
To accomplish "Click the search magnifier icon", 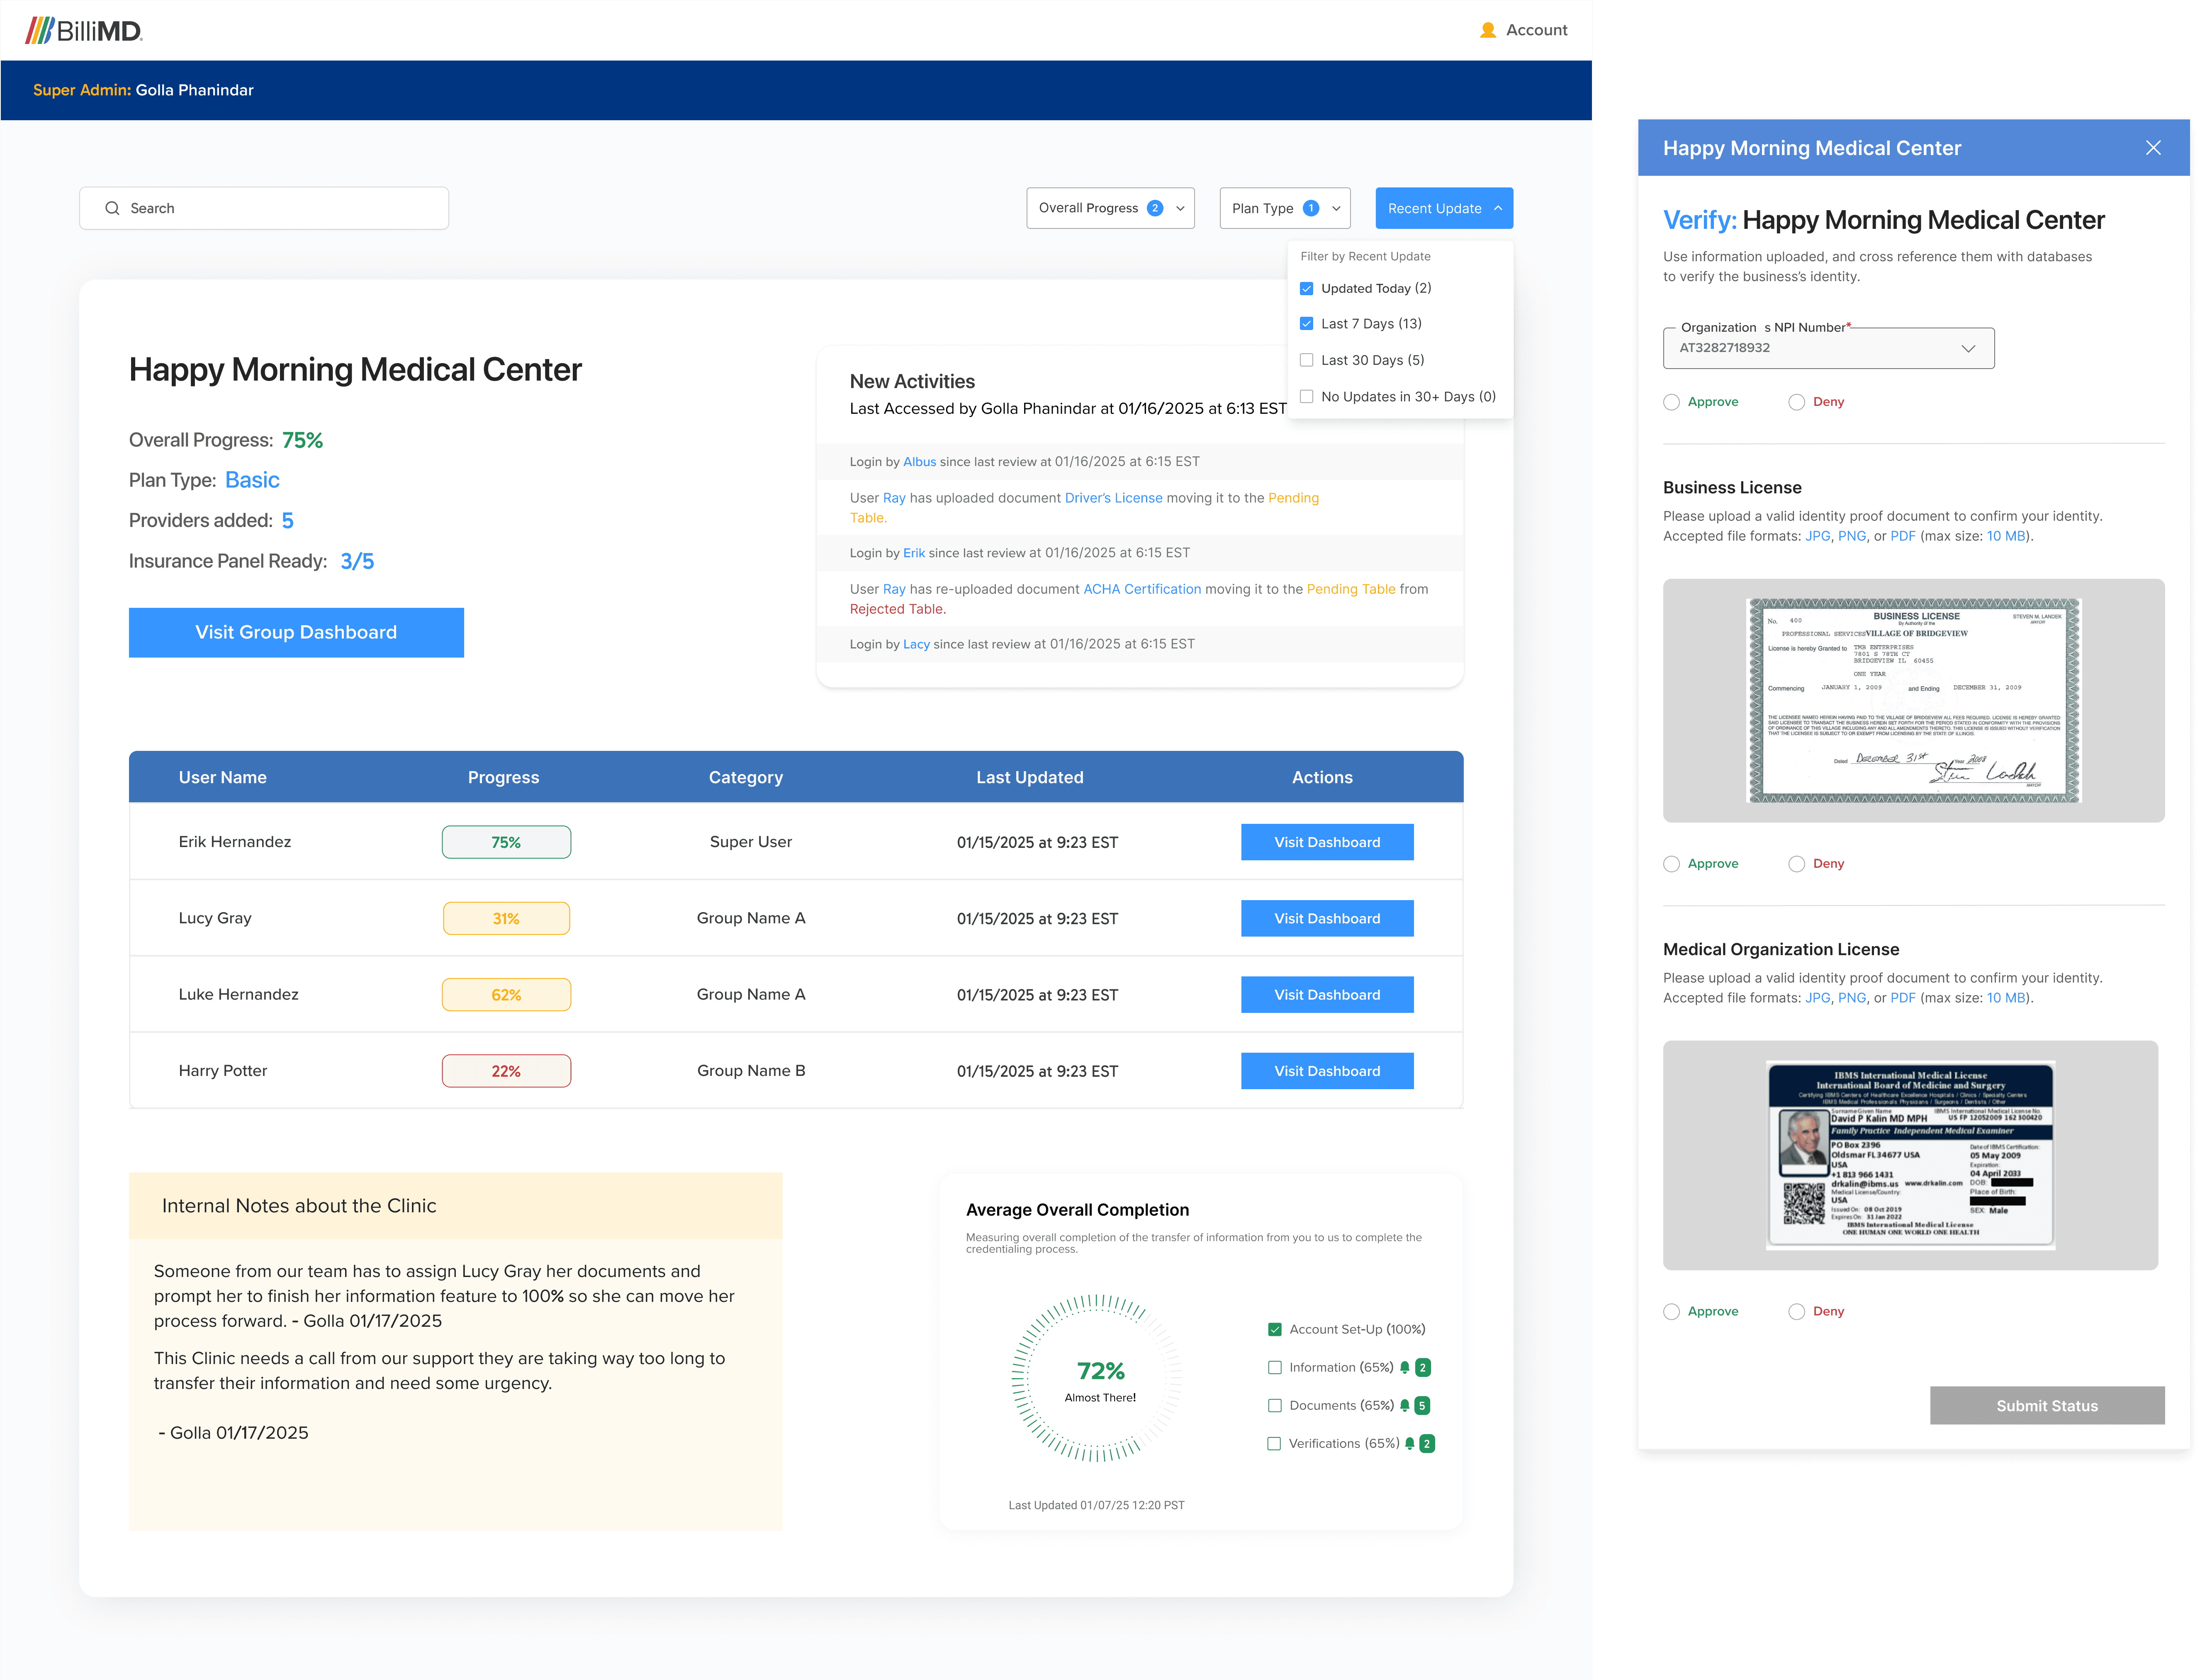I will click(113, 208).
